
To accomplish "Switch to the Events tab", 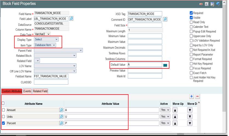I will coord(27,91).
